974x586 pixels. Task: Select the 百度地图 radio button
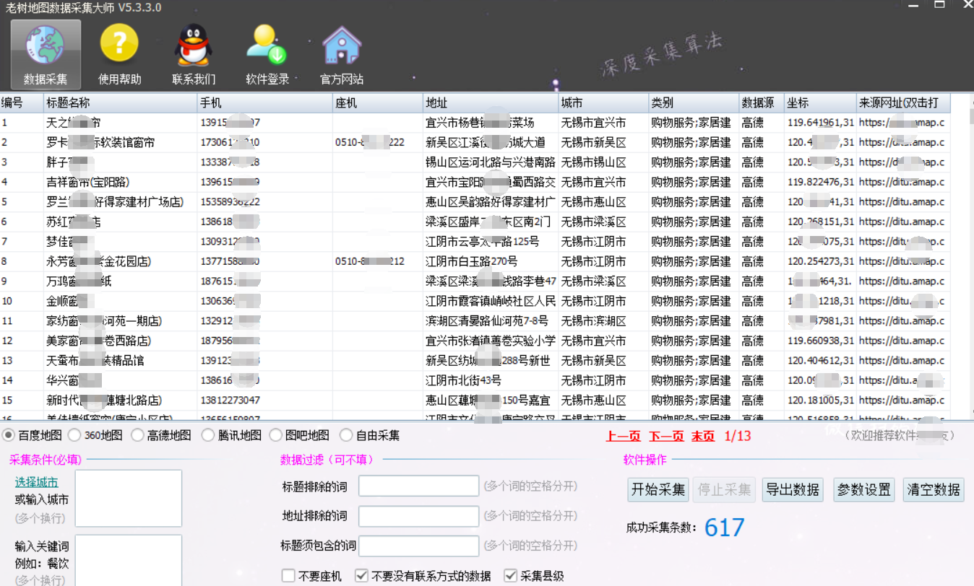click(x=9, y=435)
